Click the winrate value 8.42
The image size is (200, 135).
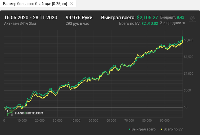click(181, 17)
